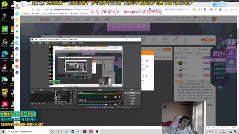Mute the mic audio speaker icon
Screen dimensions: 239x134
[x=116, y=104]
